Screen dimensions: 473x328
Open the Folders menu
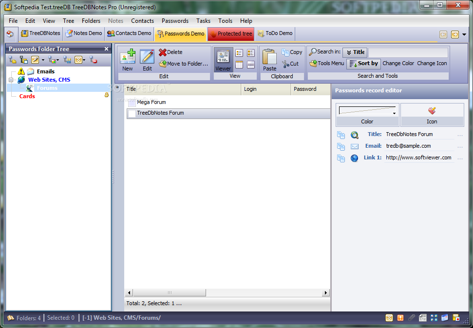91,21
